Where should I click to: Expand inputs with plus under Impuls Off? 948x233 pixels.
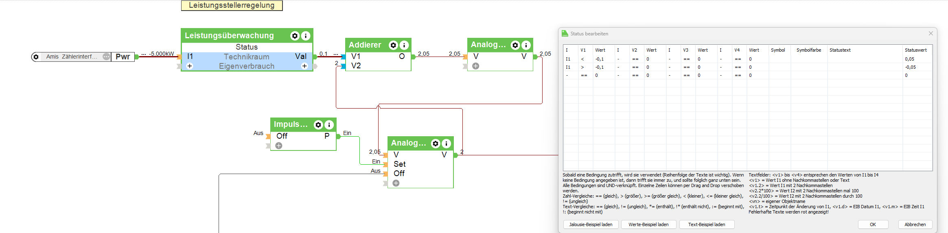click(x=279, y=146)
